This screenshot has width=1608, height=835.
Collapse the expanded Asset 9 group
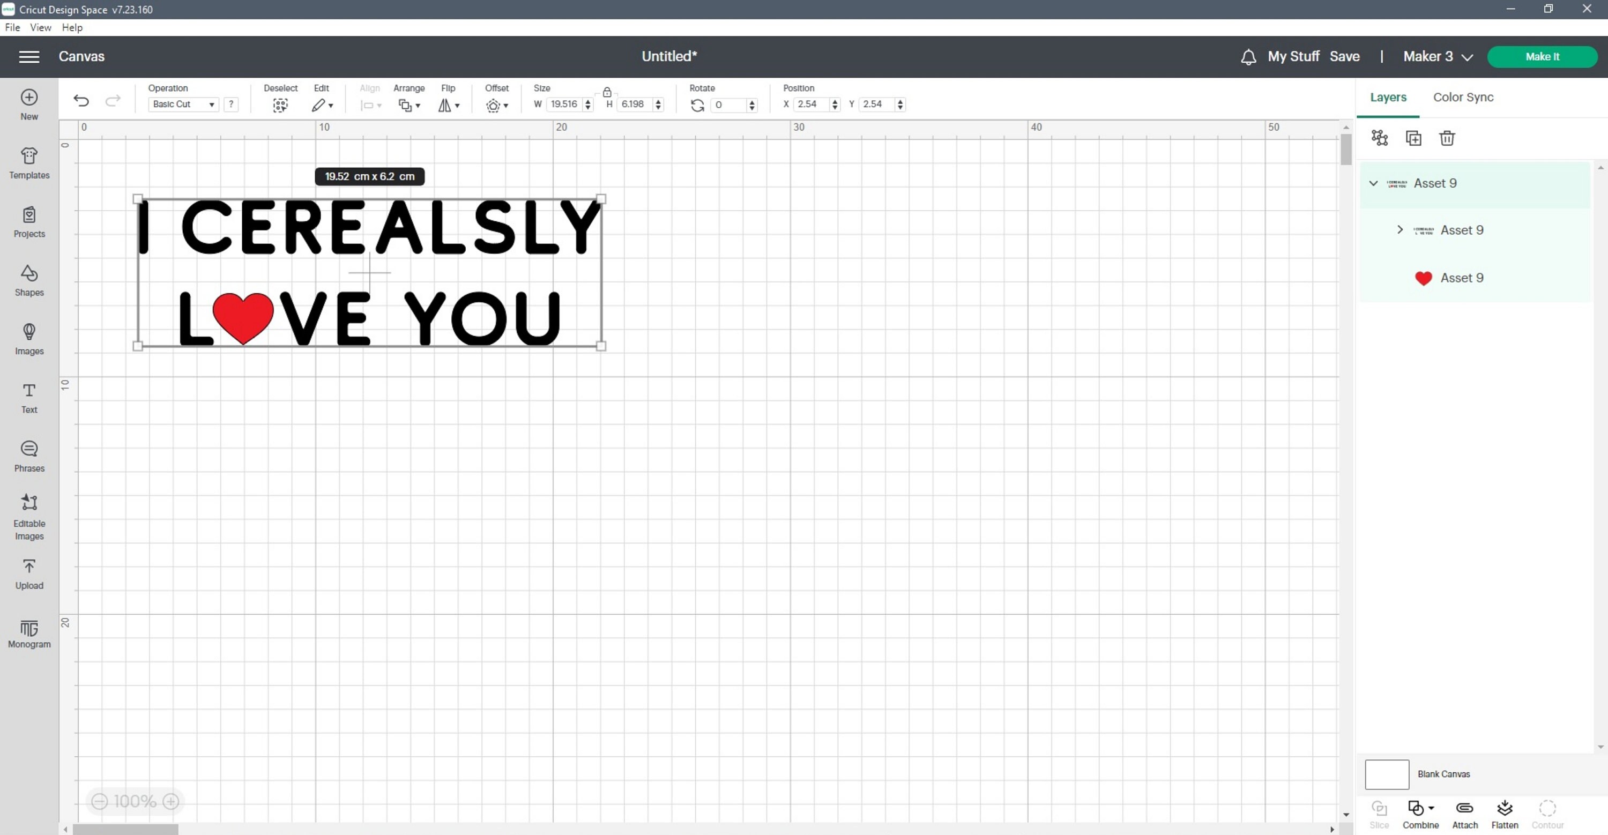[1373, 183]
